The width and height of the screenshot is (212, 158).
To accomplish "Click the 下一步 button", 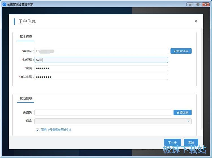I will (x=172, y=143).
